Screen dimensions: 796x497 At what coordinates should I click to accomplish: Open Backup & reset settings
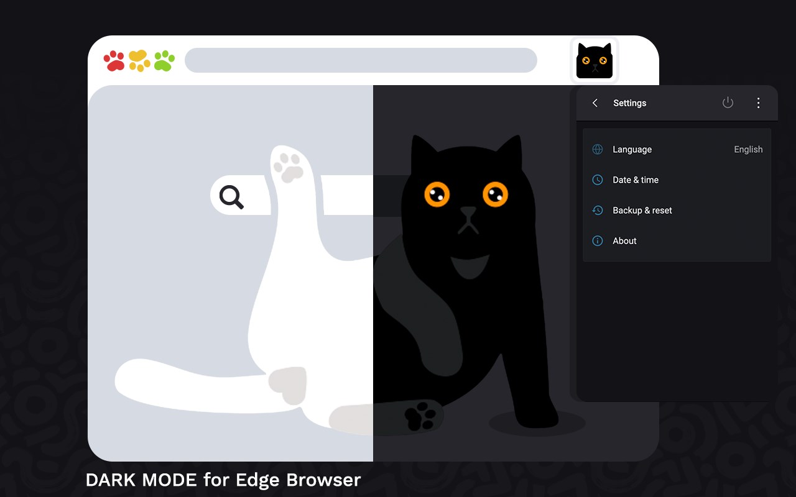677,210
